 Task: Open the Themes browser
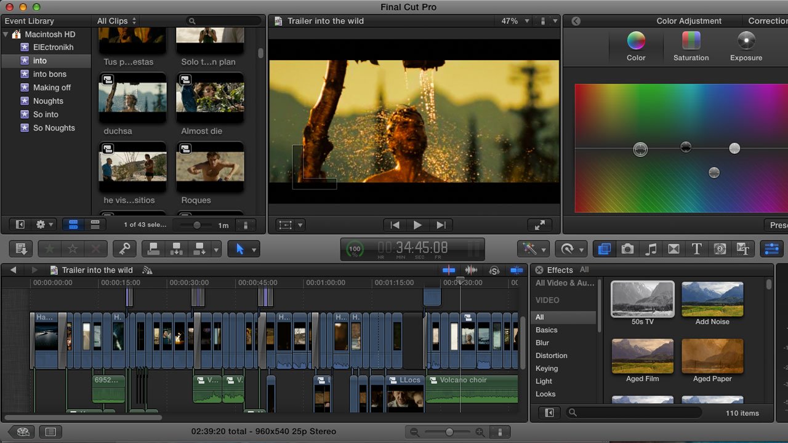coord(743,249)
